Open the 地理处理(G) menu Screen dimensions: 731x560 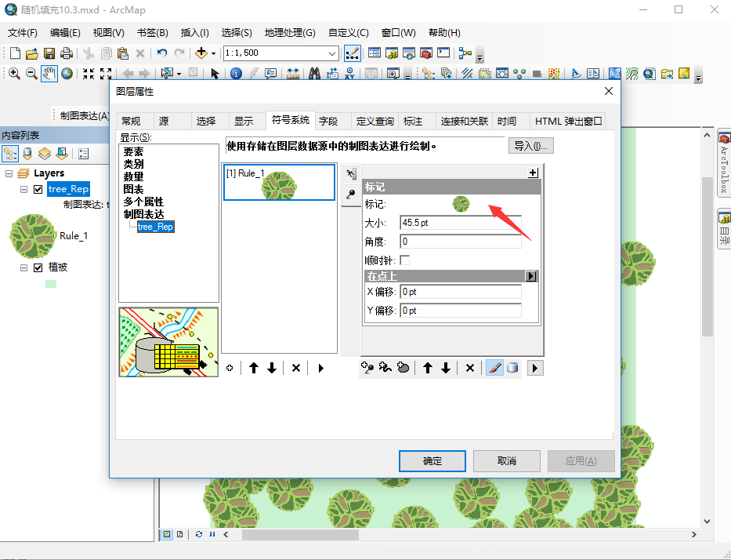tap(290, 33)
